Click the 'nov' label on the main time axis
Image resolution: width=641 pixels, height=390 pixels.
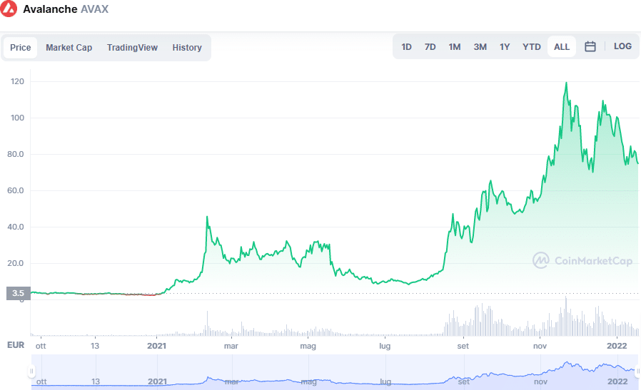tap(540, 346)
